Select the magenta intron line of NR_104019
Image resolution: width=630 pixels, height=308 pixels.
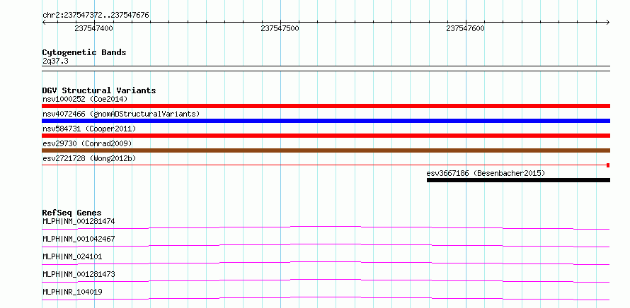pyautogui.click(x=326, y=297)
